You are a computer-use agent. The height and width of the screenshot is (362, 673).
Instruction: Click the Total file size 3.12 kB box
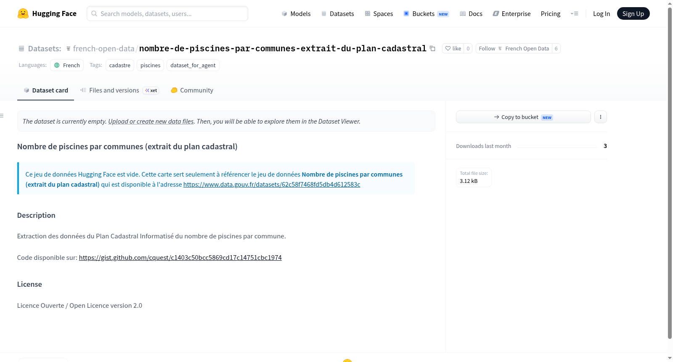[x=474, y=177]
